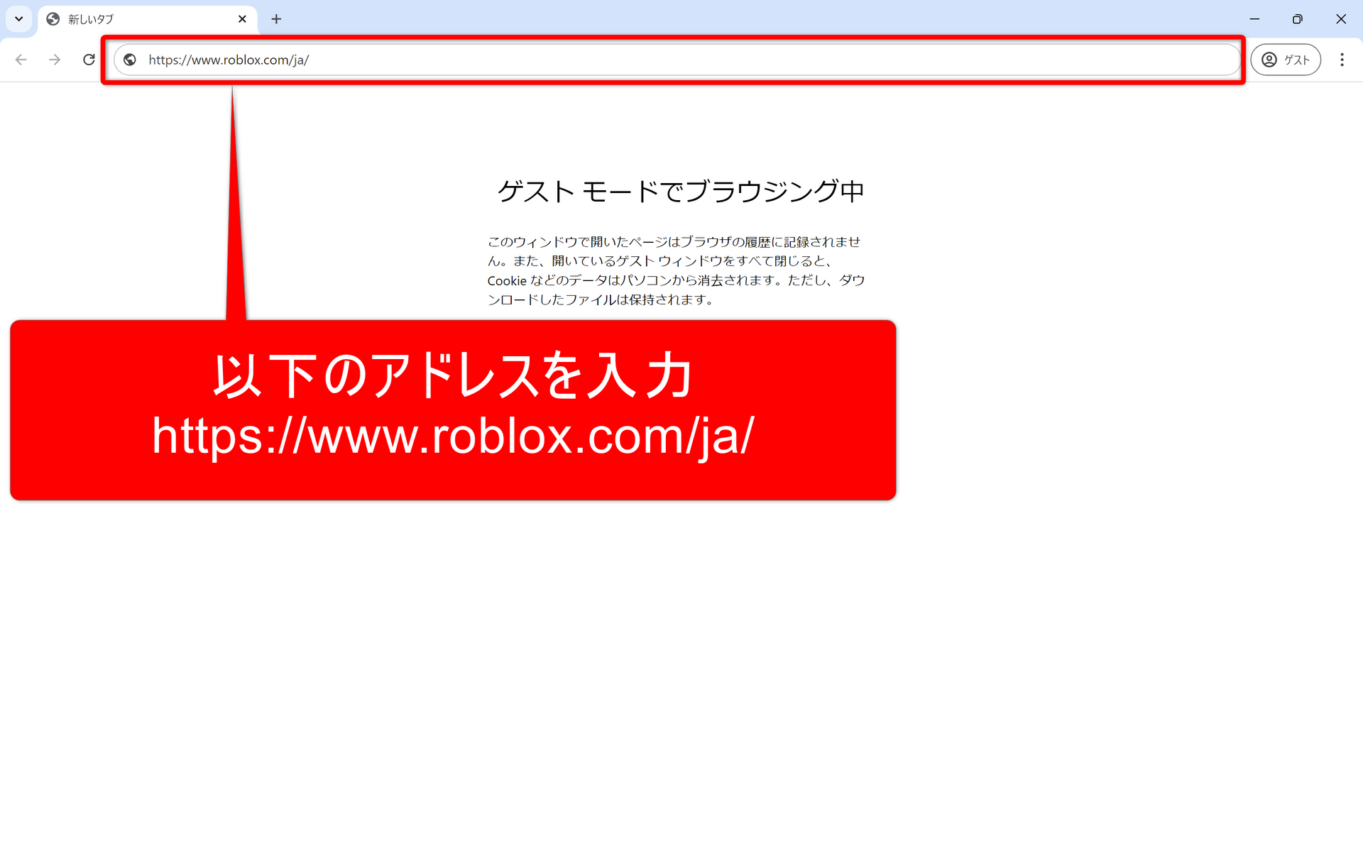Viewport: 1363px width, 863px height.
Task: Reload the current page
Action: pyautogui.click(x=89, y=60)
